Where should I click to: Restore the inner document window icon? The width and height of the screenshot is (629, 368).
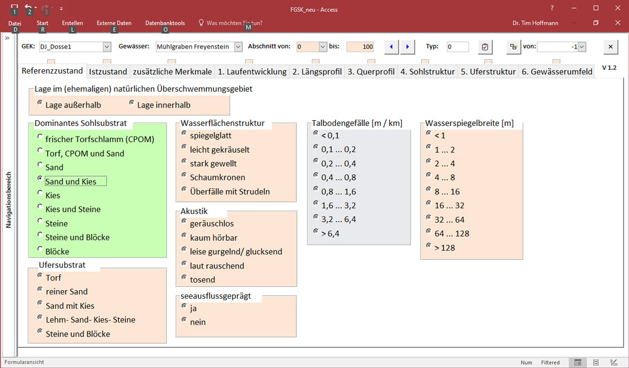pos(596,23)
